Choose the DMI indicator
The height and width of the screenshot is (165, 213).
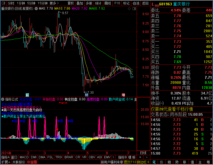coord(34,157)
